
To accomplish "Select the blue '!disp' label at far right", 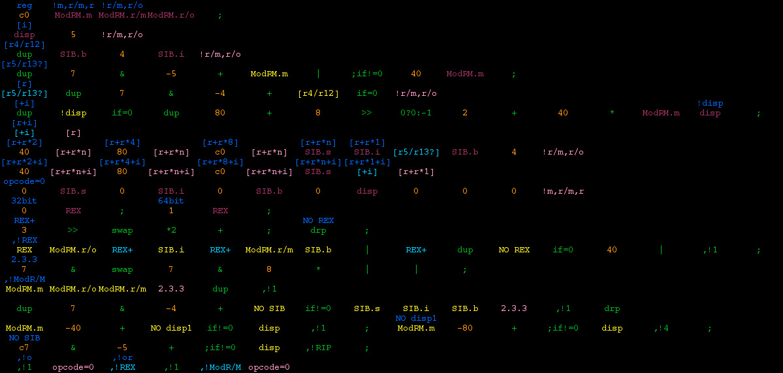I will tap(710, 103).
